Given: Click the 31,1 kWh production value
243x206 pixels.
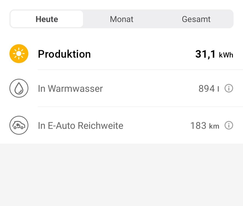Looking at the screenshot, I should [x=214, y=54].
